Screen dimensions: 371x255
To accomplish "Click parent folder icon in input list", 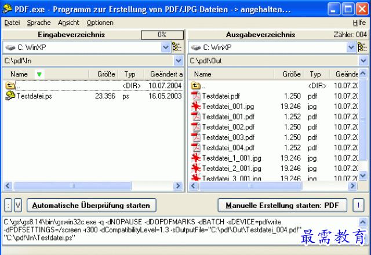I will pos(10,85).
